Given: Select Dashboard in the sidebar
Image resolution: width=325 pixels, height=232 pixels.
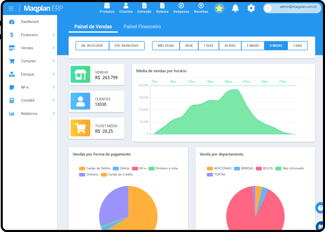Looking at the screenshot, I should click(x=30, y=22).
